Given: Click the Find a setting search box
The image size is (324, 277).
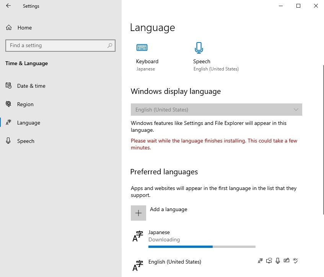Looking at the screenshot, I should tap(60, 45).
